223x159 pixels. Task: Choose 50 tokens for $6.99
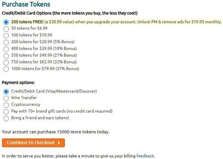6,29
